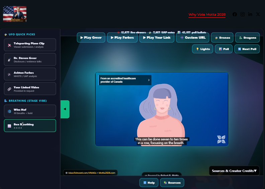Screen dimensions: 265x189
Task: Click the microphone icon beside Dr. Steven Greer
Action: click(9, 60)
